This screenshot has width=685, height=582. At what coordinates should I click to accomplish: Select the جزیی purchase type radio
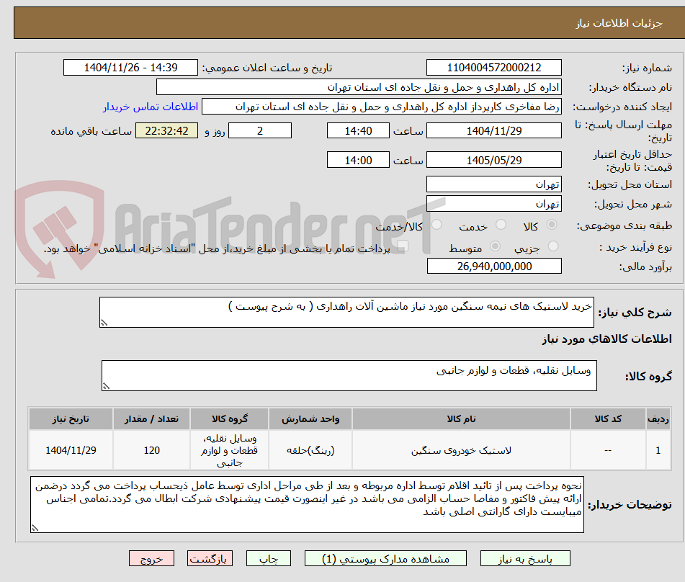(553, 246)
